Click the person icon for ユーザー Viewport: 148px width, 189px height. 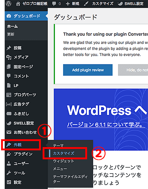coord(9,164)
